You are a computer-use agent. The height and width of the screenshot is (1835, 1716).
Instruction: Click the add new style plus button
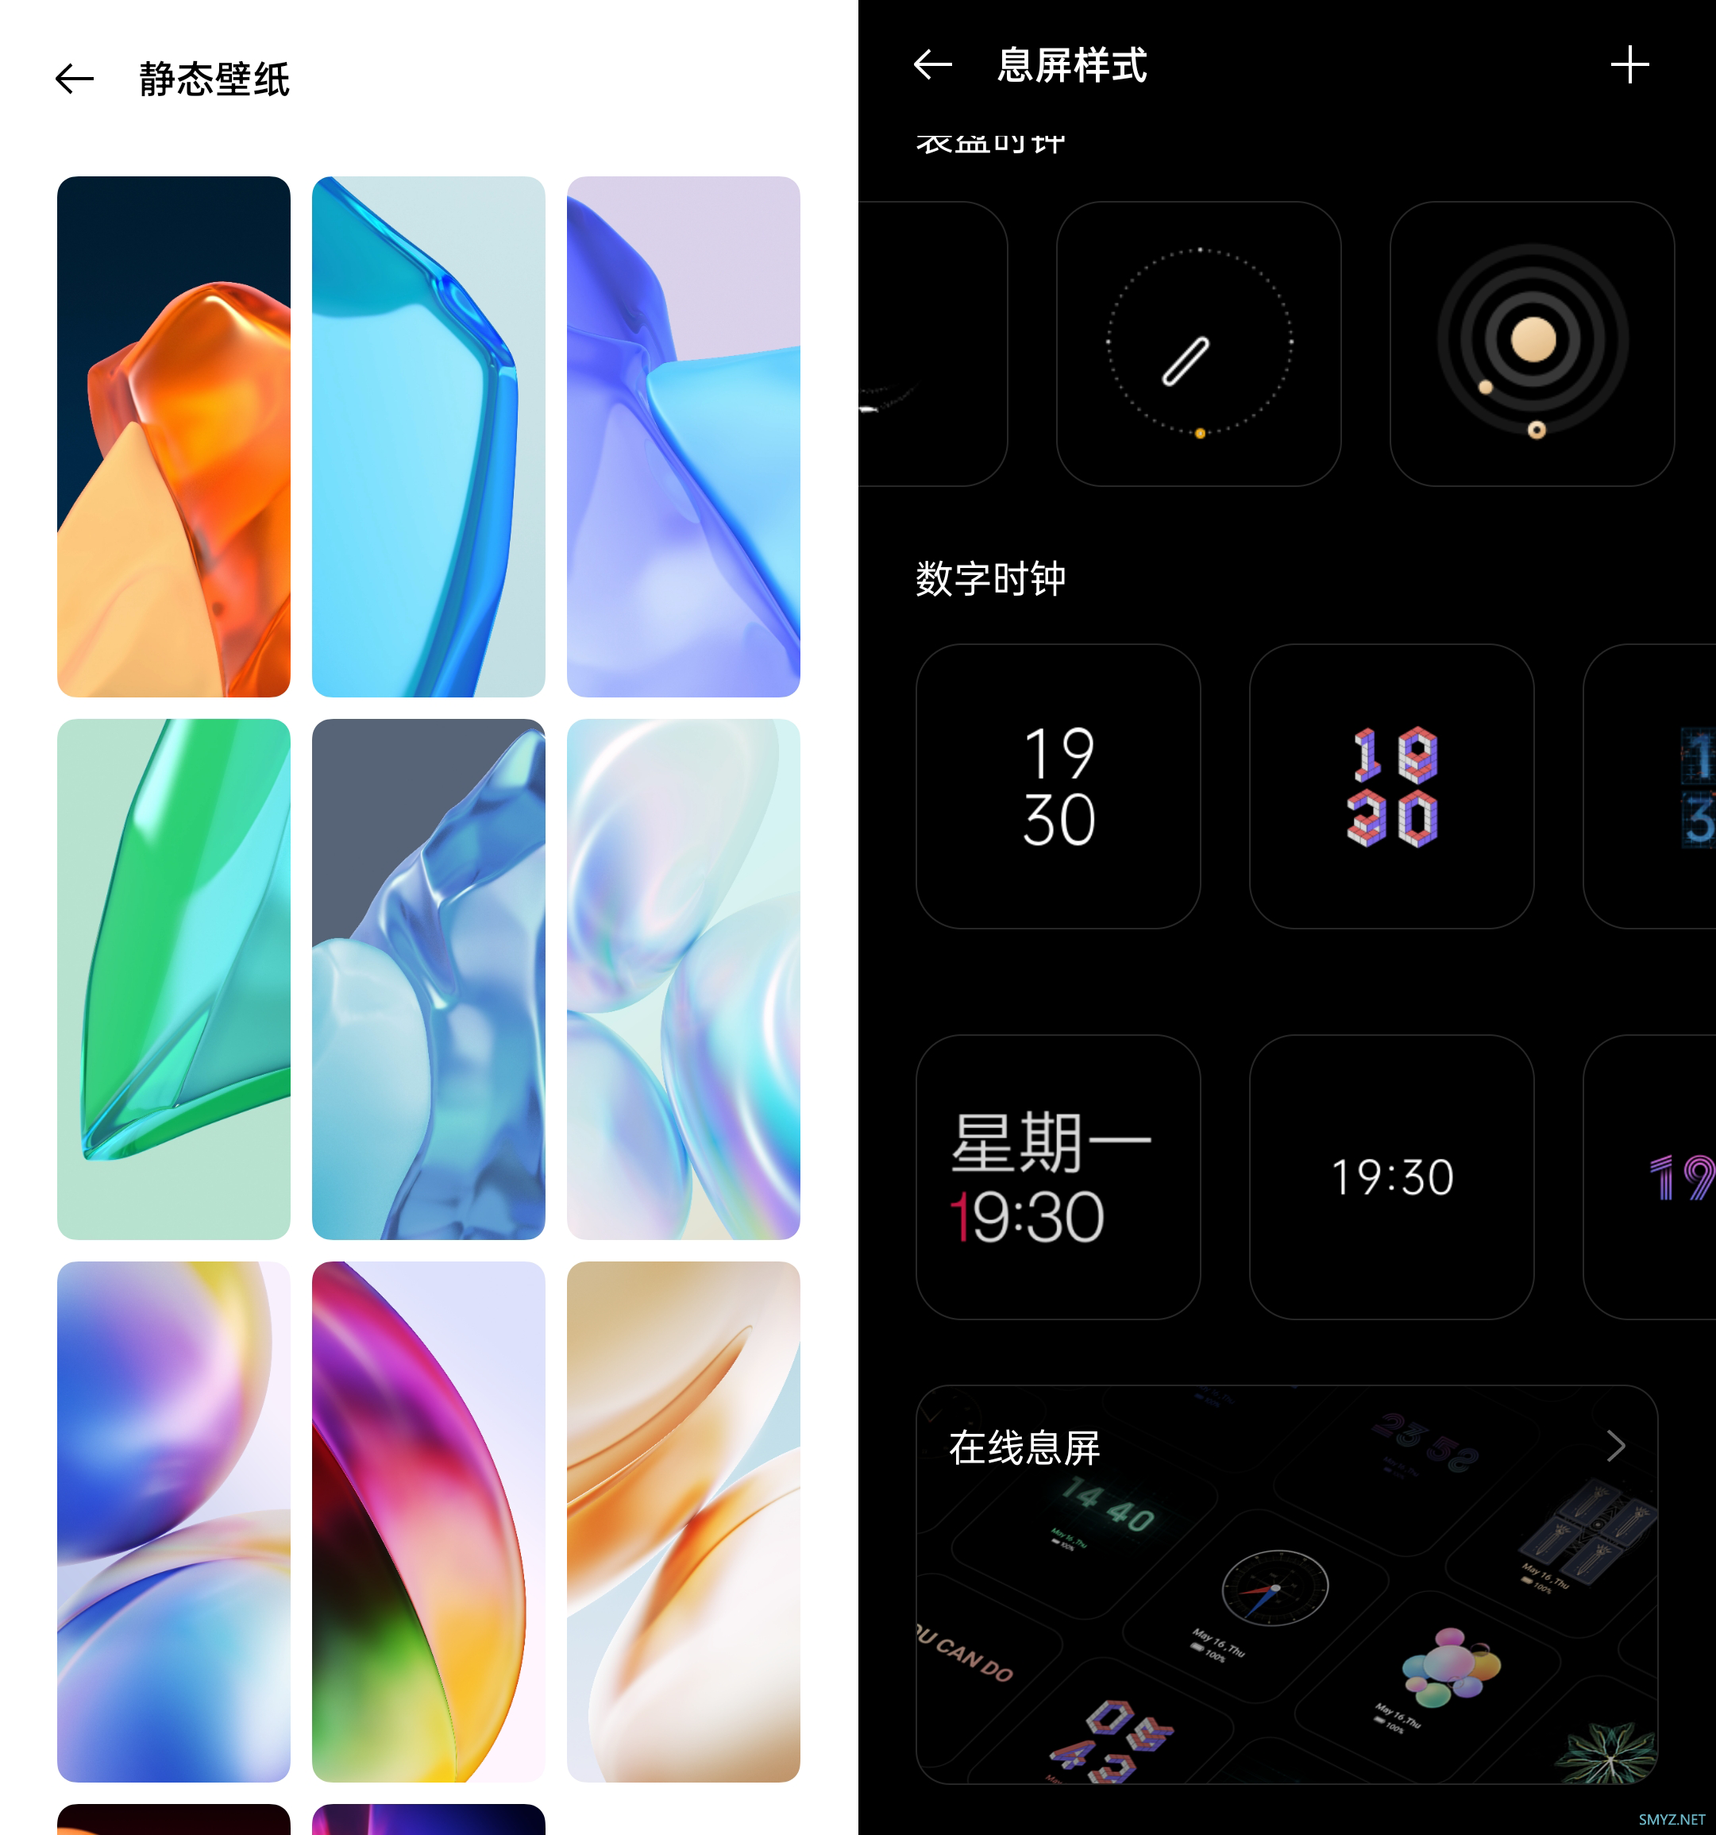coord(1629,66)
